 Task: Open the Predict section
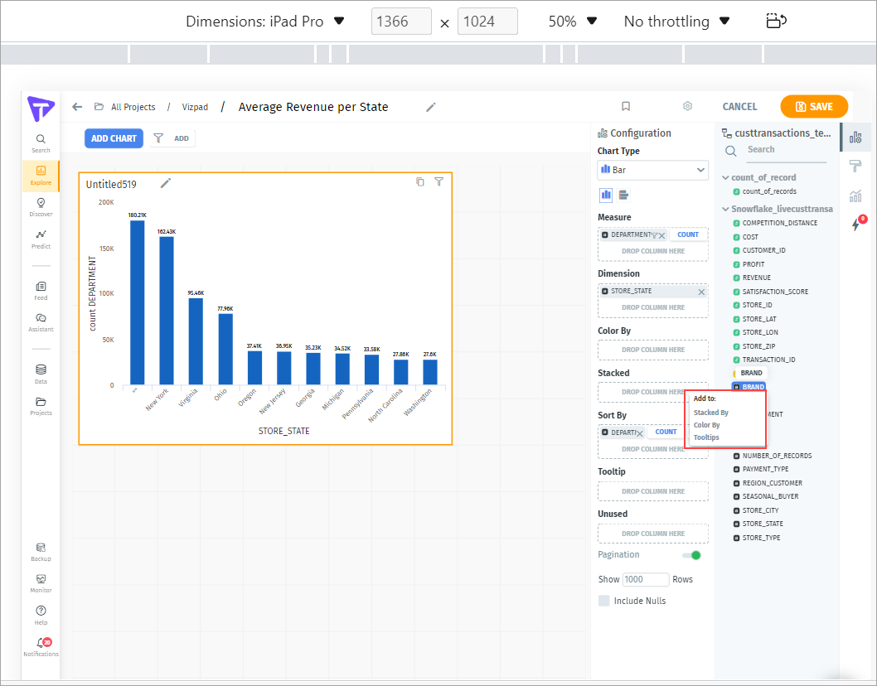pyautogui.click(x=41, y=239)
